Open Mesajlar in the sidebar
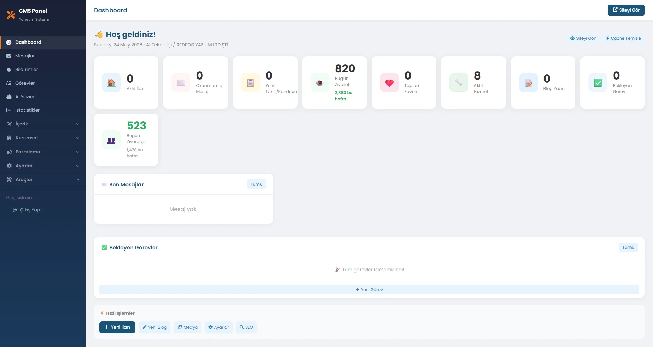 (x=43, y=56)
